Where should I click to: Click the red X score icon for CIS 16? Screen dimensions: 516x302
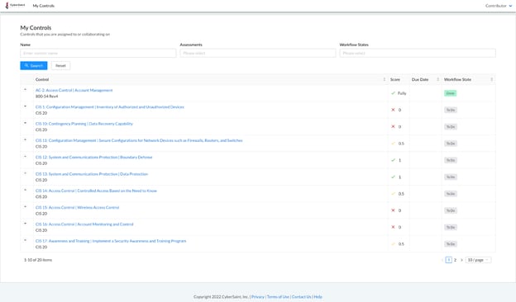click(393, 227)
